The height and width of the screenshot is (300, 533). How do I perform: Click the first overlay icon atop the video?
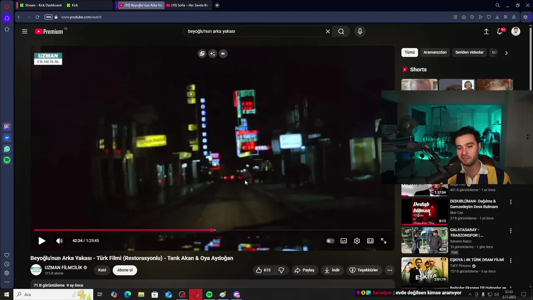point(202,53)
